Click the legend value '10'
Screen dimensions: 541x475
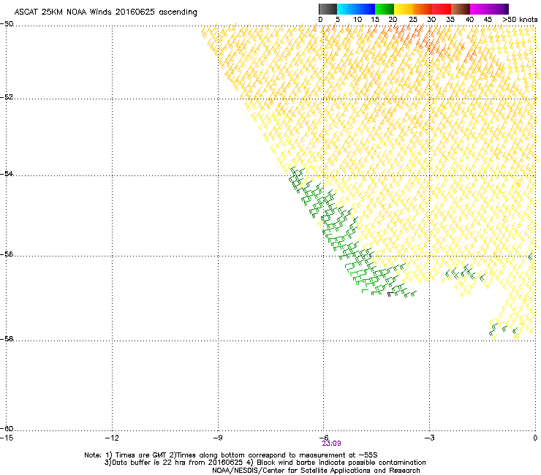coord(357,20)
